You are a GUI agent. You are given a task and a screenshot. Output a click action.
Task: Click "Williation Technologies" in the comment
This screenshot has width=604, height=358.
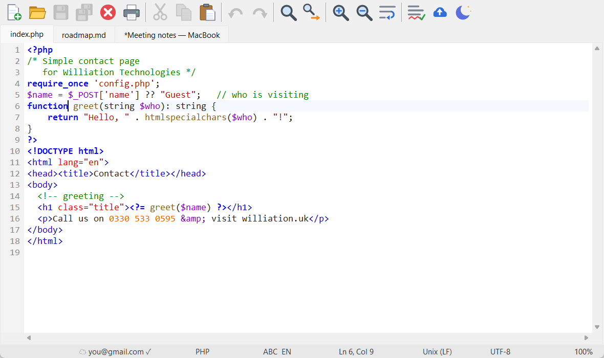122,73
